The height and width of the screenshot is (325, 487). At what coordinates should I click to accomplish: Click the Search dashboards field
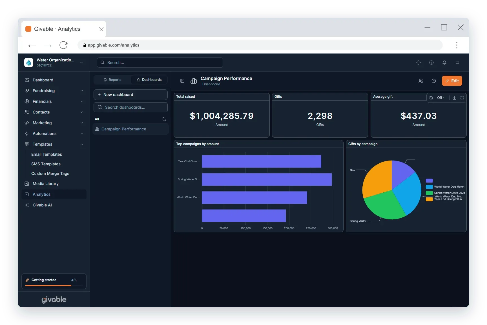[x=130, y=107]
